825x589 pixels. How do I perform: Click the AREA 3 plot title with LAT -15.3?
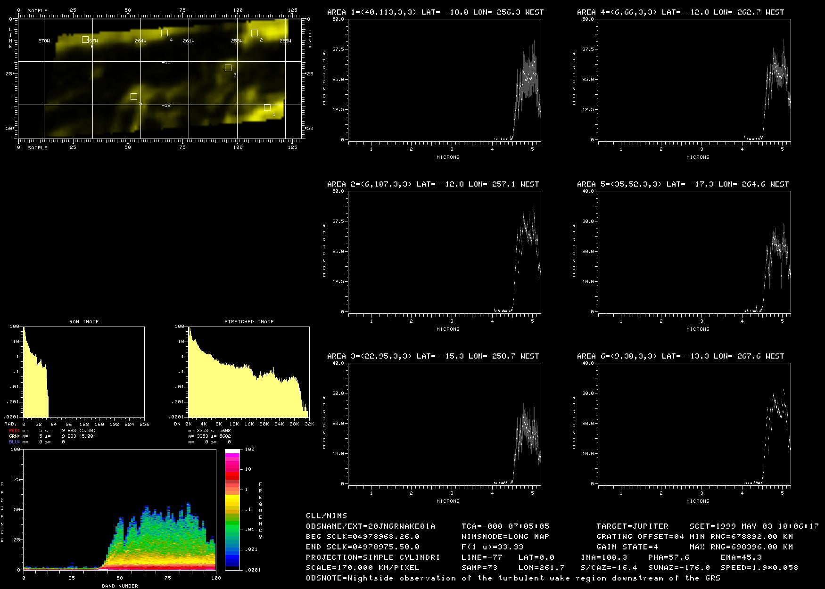tap(433, 356)
